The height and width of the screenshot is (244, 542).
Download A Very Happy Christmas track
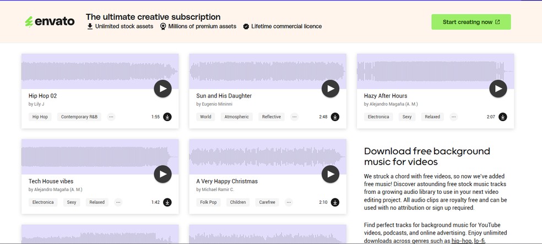click(335, 202)
